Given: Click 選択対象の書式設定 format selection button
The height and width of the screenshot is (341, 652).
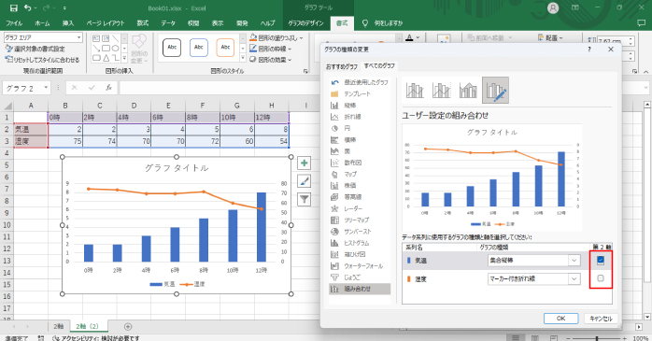Looking at the screenshot, I should (x=35, y=50).
